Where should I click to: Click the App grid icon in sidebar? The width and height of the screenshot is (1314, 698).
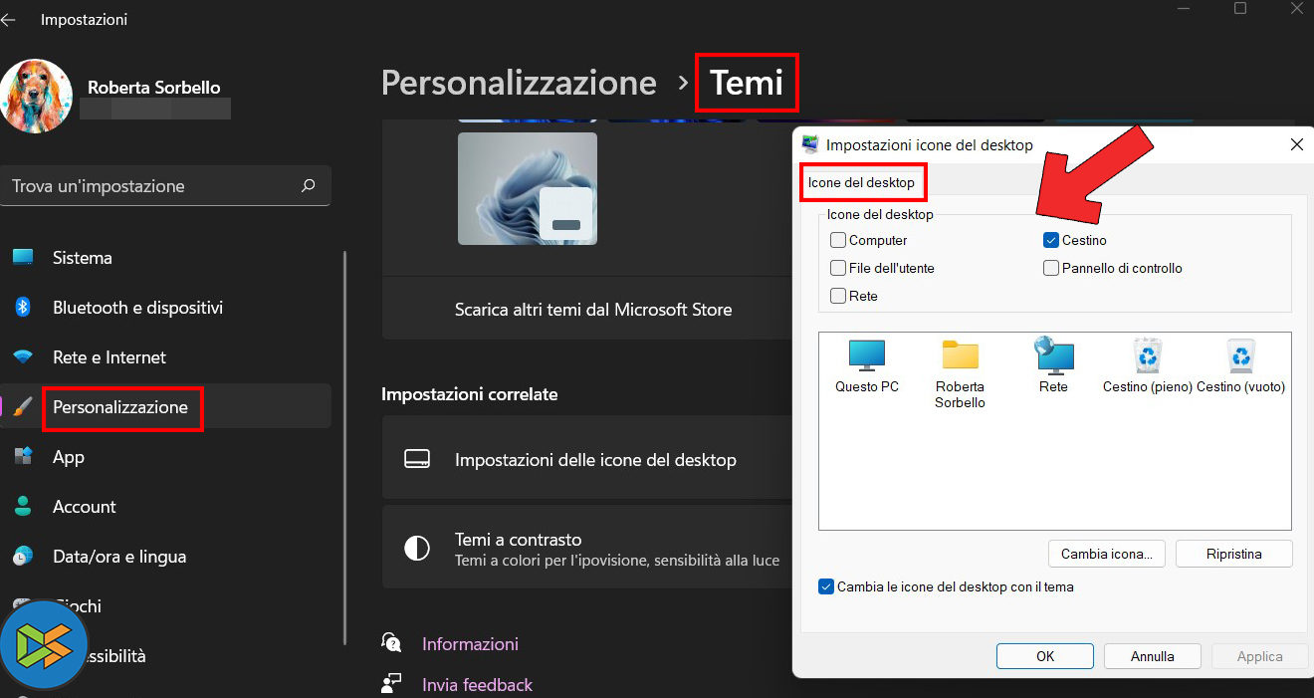coord(23,456)
